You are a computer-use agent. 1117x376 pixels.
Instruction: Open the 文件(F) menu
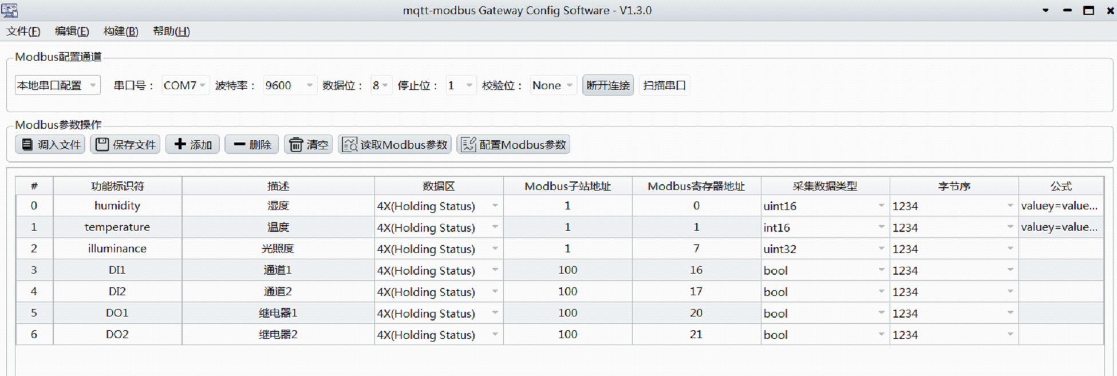[23, 31]
